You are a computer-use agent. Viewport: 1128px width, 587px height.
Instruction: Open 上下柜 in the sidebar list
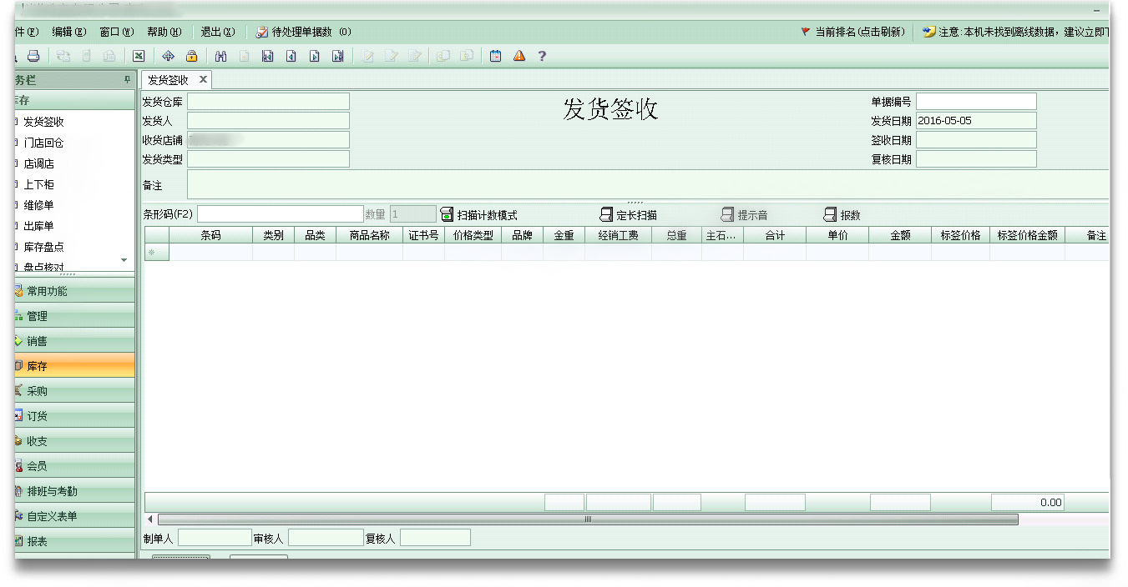point(38,184)
